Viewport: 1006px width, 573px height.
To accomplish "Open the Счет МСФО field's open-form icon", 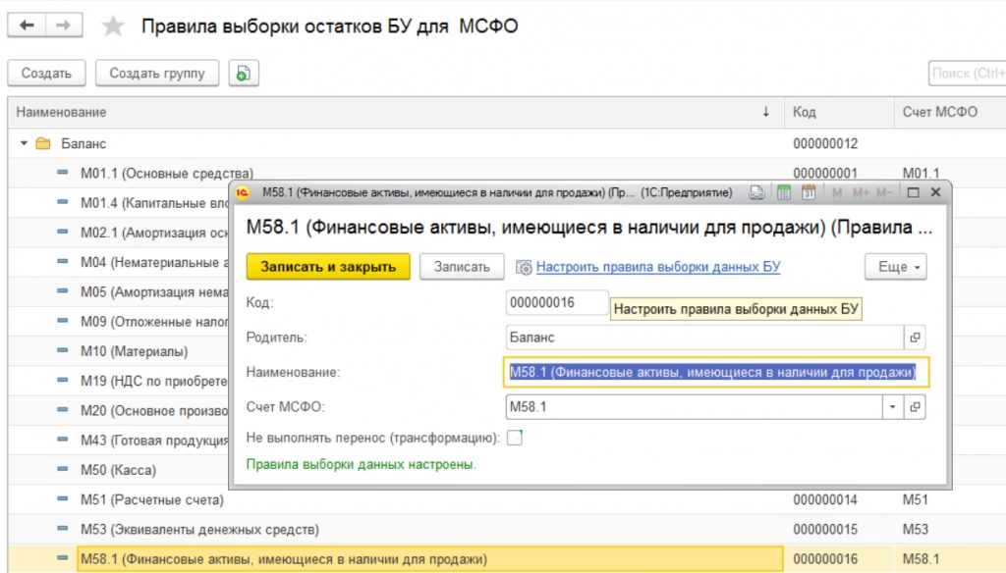I will click(x=915, y=407).
